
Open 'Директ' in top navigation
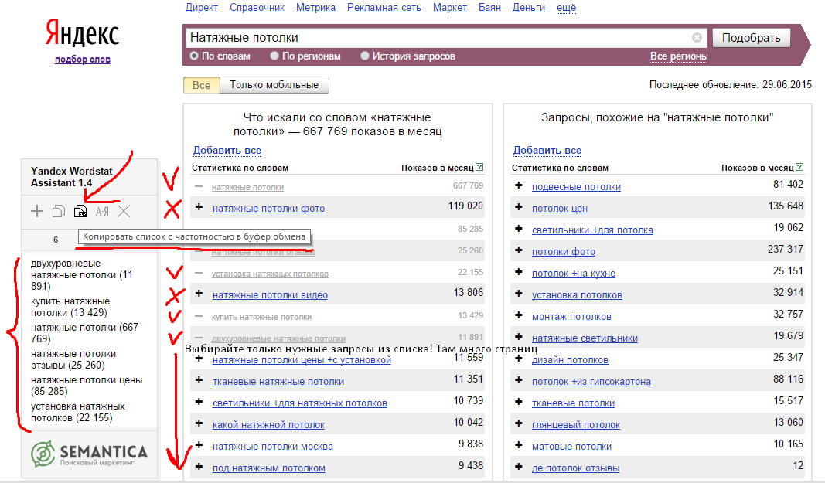202,8
